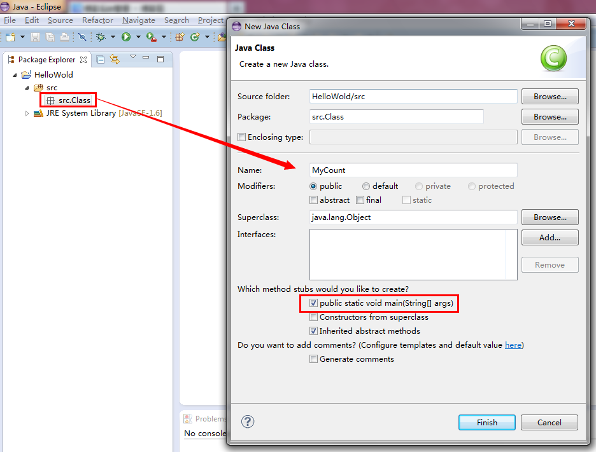
Task: Open the Navigate menu
Action: [x=139, y=20]
